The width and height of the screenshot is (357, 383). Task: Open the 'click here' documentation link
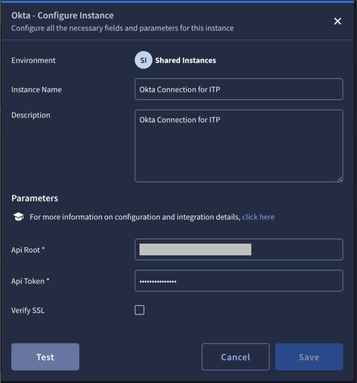tap(258, 217)
